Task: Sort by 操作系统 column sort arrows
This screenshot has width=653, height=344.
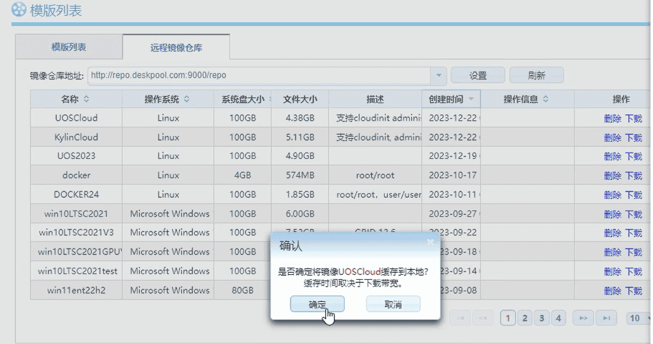Action: click(x=187, y=99)
